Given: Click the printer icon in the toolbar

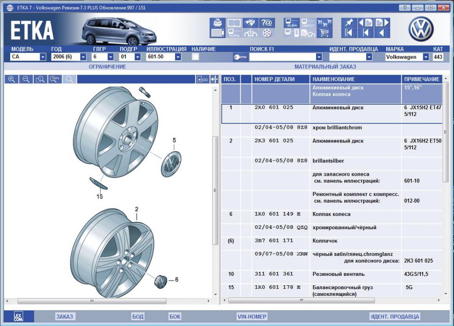Looking at the screenshot, I should [x=217, y=23].
